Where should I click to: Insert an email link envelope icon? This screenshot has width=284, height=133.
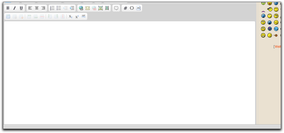pyautogui.click(x=88, y=8)
